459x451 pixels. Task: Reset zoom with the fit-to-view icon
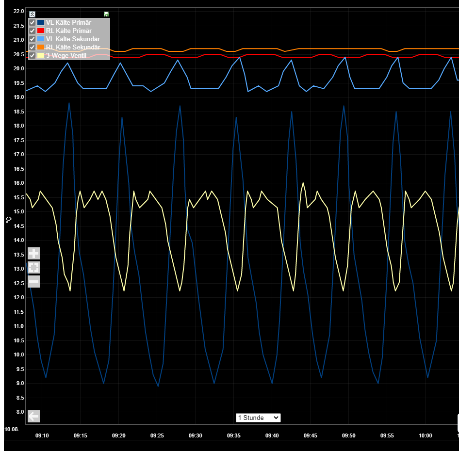coord(33,267)
